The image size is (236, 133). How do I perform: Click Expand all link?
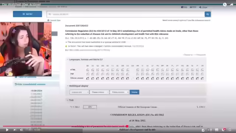(x=188, y=55)
